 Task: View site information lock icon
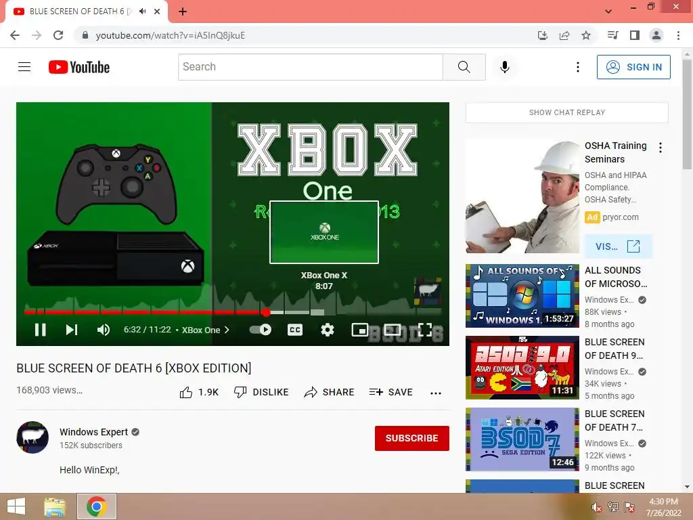tap(85, 35)
